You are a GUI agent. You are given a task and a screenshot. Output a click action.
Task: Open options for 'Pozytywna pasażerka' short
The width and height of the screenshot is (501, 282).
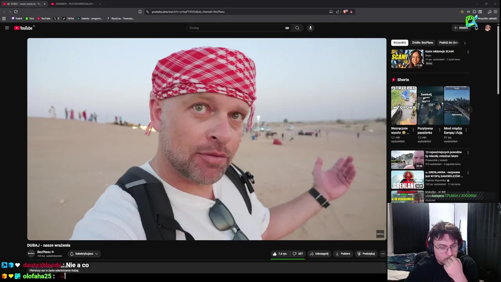[440, 130]
